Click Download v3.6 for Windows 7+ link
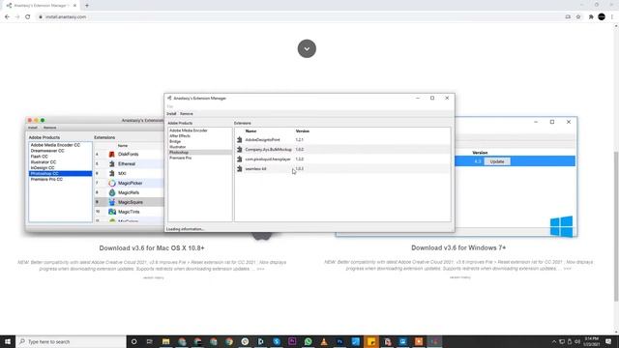 coord(458,247)
